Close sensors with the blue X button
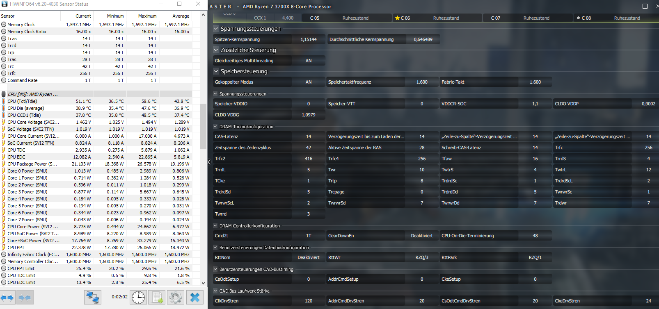Screen dimensions: 659x309 195,298
